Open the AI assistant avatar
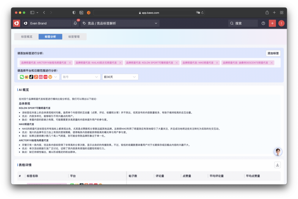The height and width of the screenshot is (199, 298). (278, 152)
